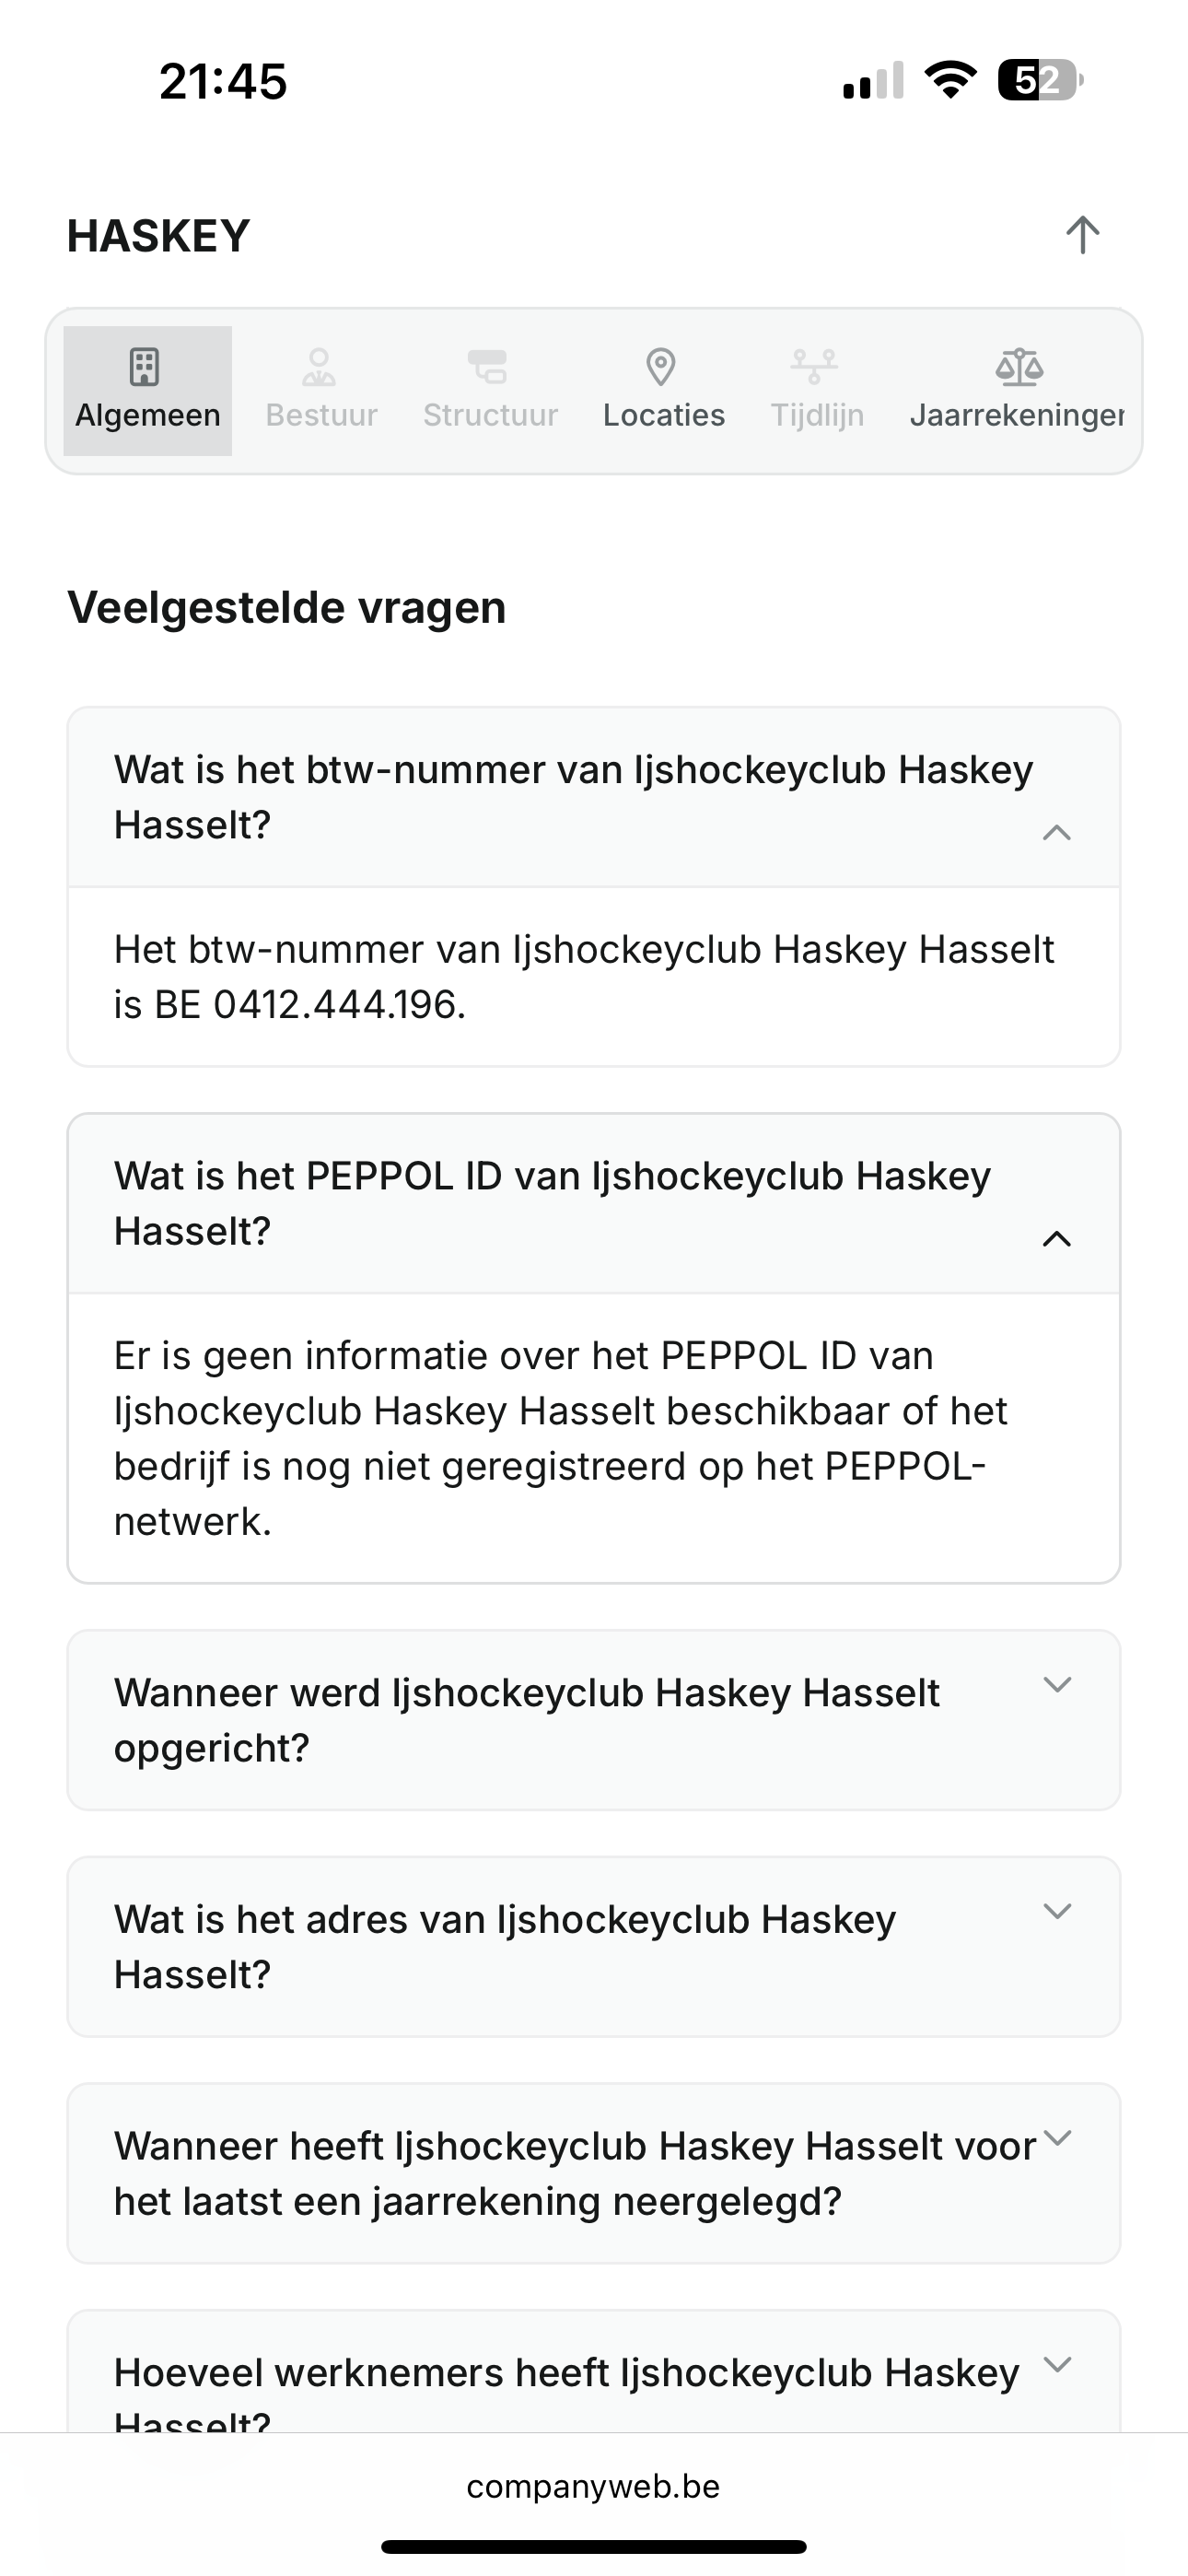This screenshot has width=1188, height=2576.
Task: Tap the Jaarrekeningen scales icon
Action: click(x=1019, y=367)
